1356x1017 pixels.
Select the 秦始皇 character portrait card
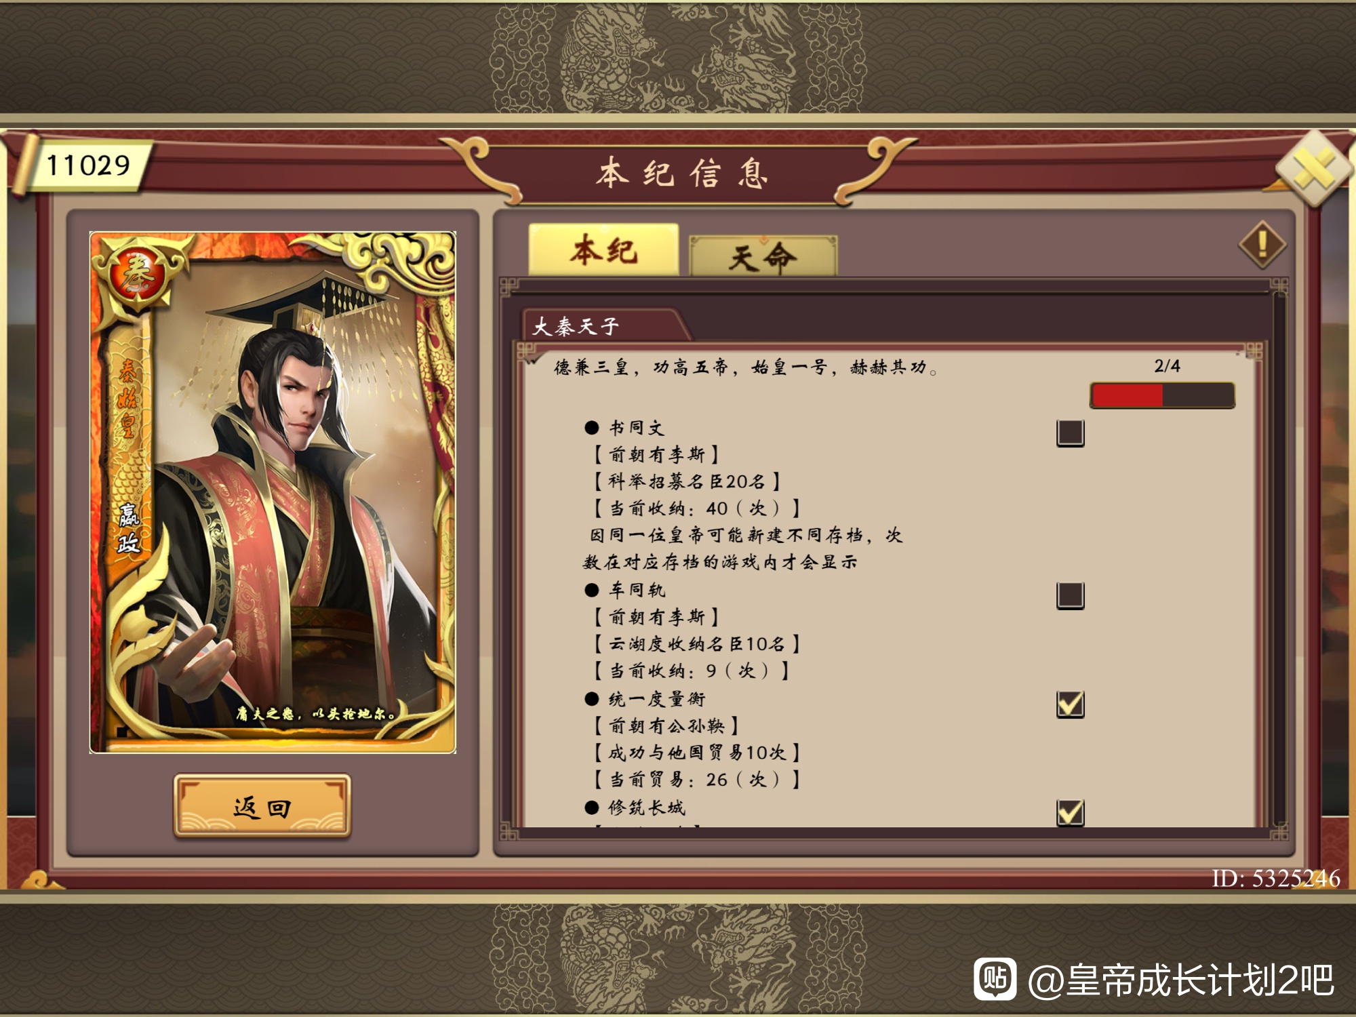273,492
